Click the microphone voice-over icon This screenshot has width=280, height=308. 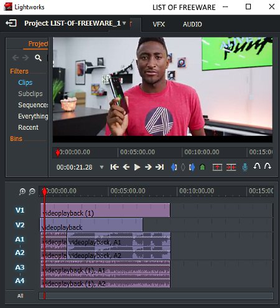(245, 167)
